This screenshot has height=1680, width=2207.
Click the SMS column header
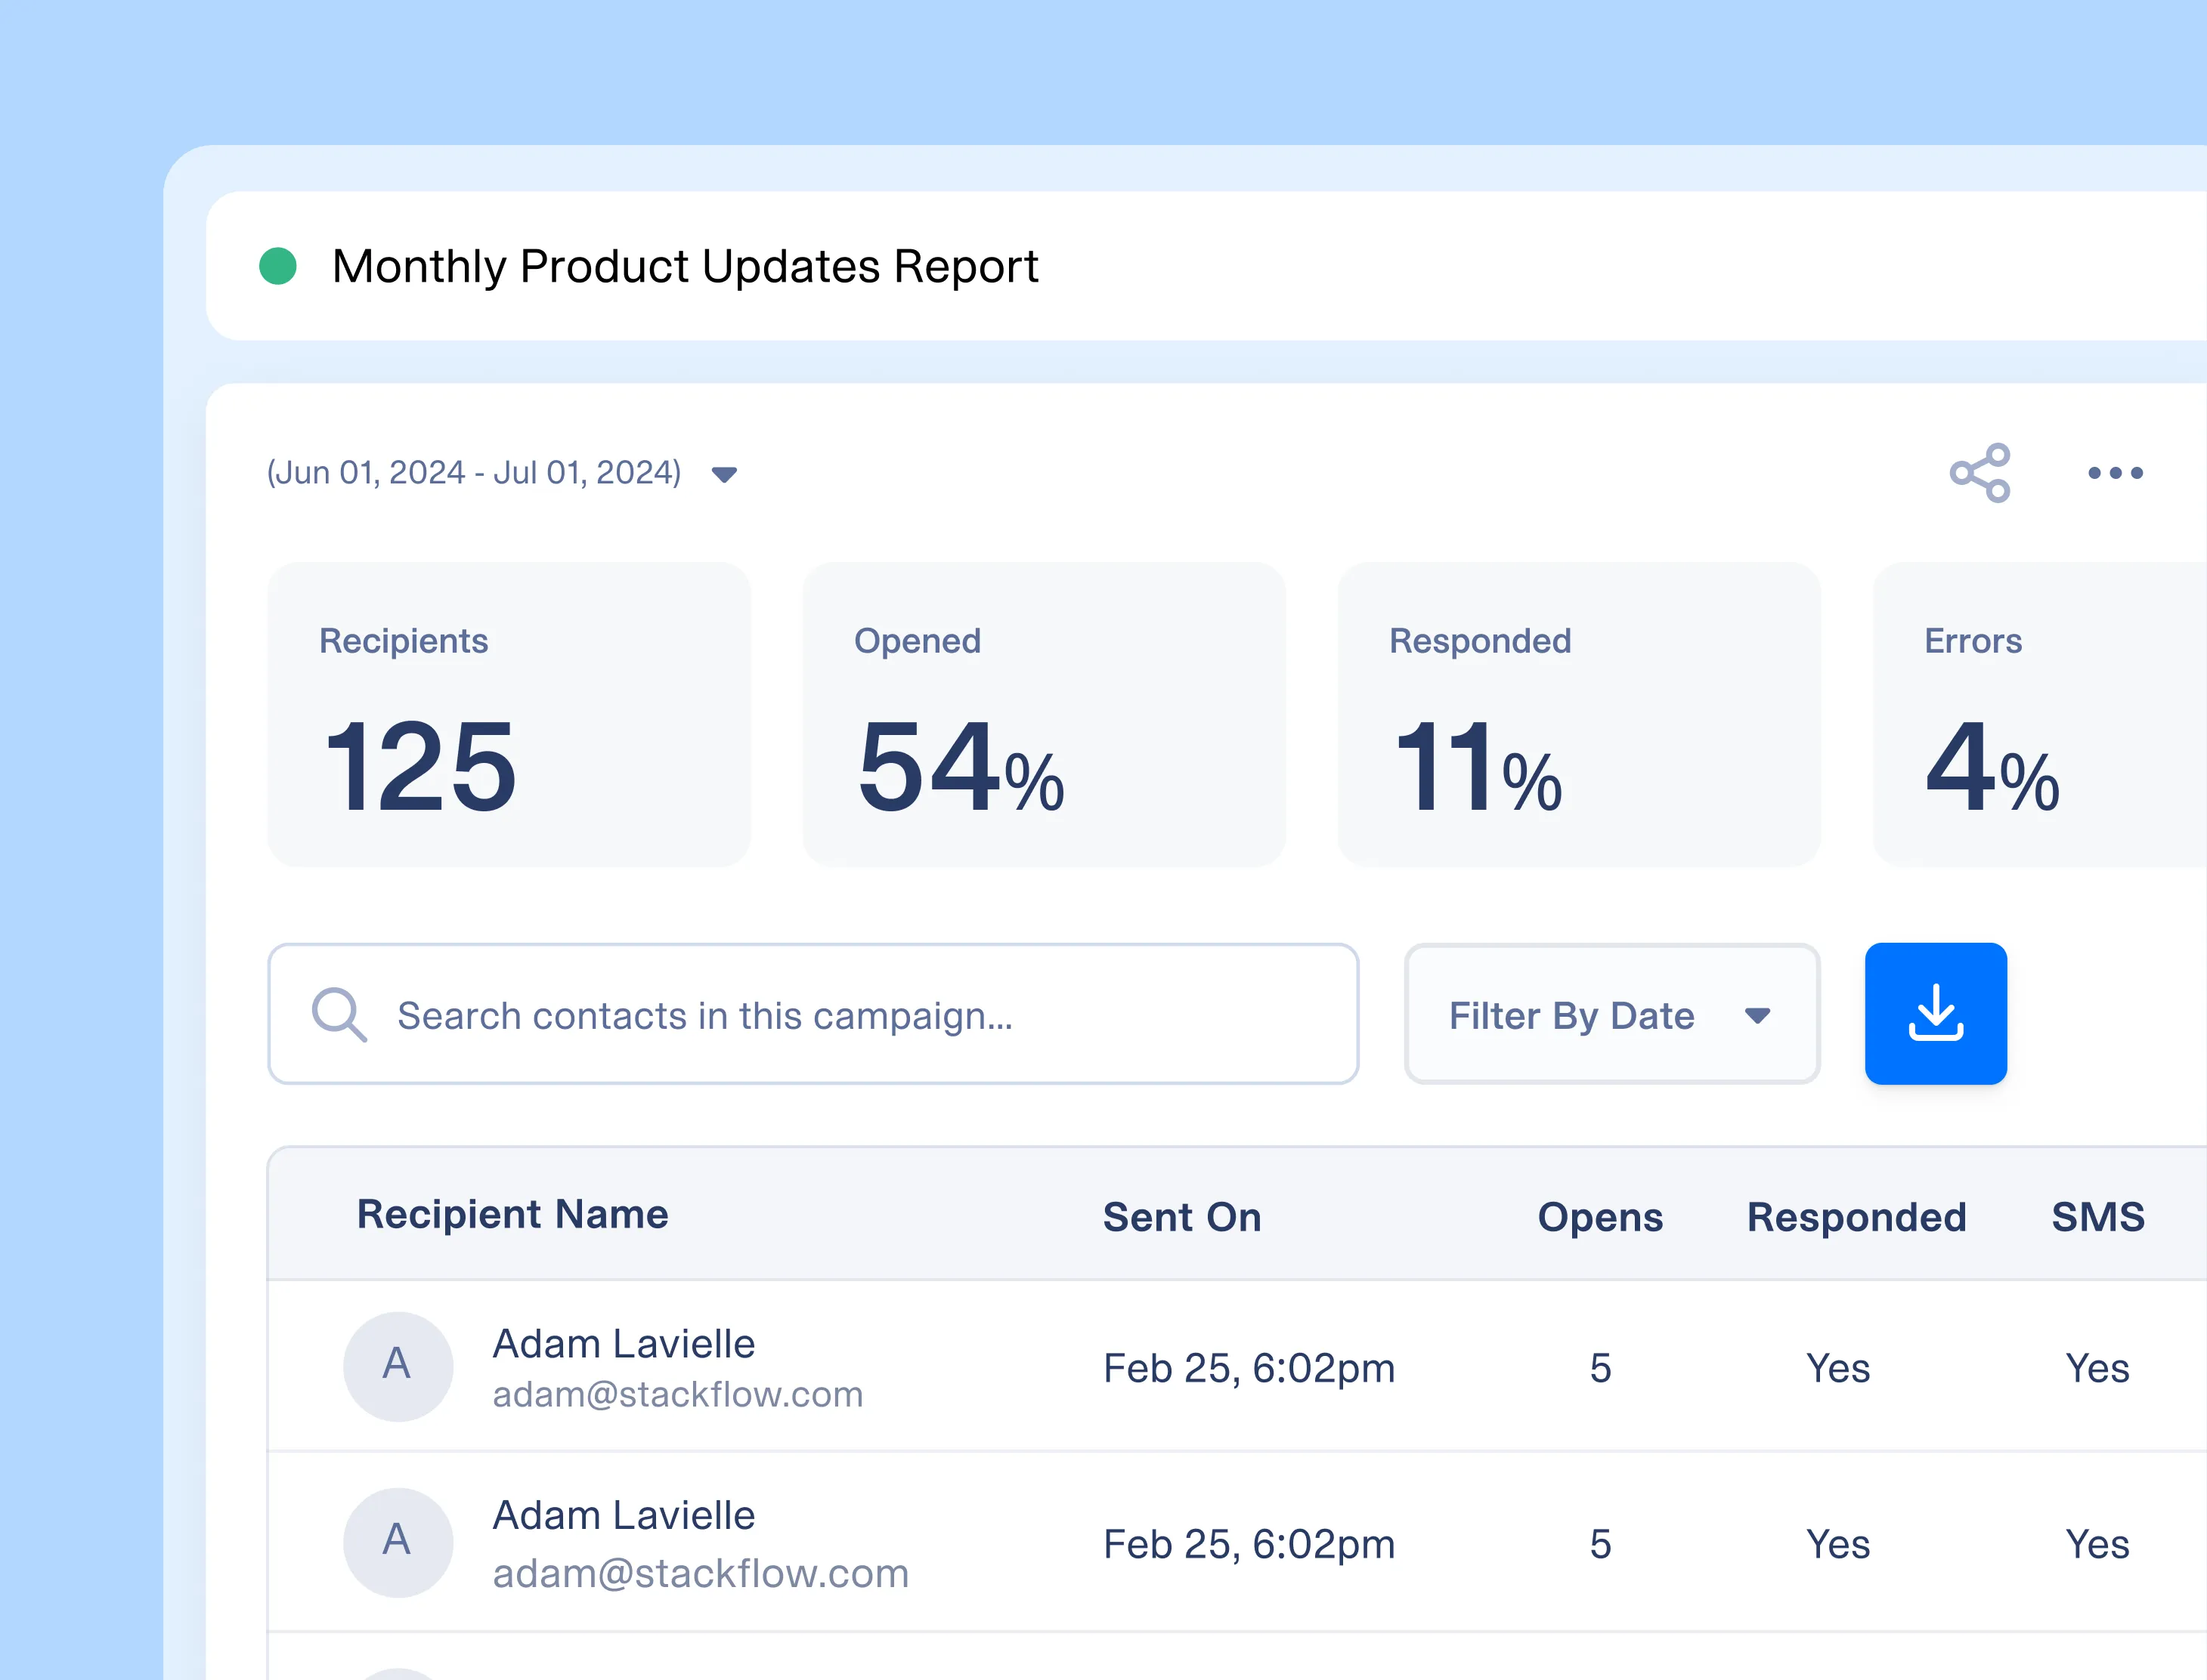tap(2097, 1217)
